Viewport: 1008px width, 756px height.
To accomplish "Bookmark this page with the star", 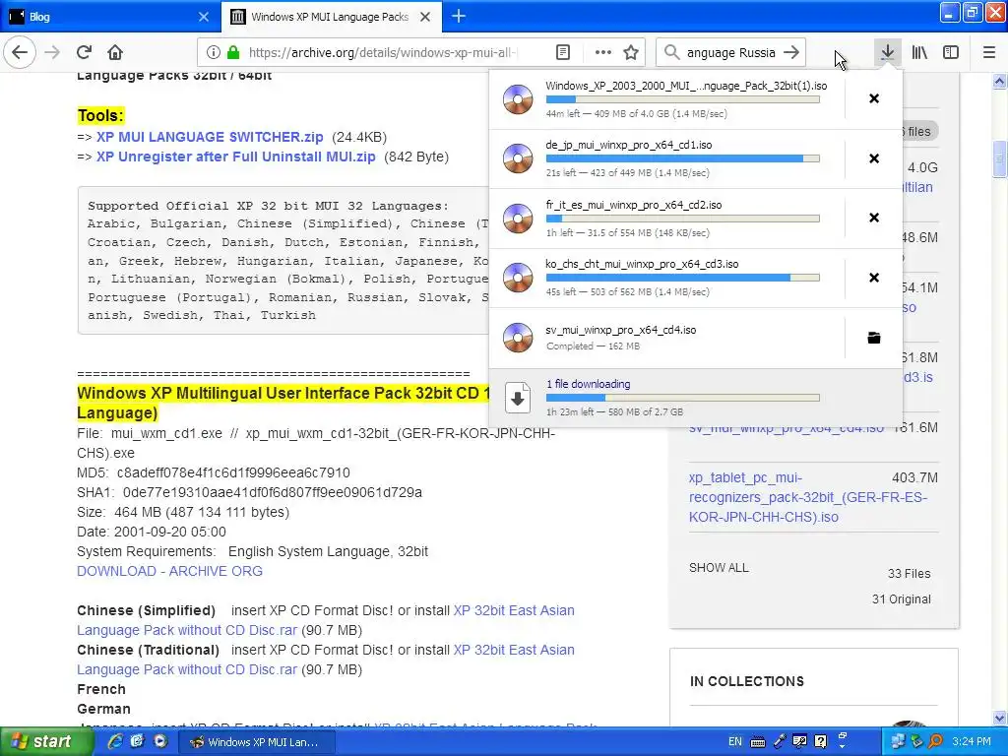I will click(x=631, y=52).
